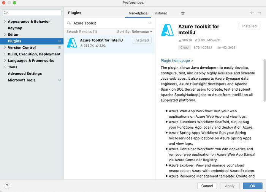Click the large Azure logo in details pane
Screen dimensions: 266x192
167,30
